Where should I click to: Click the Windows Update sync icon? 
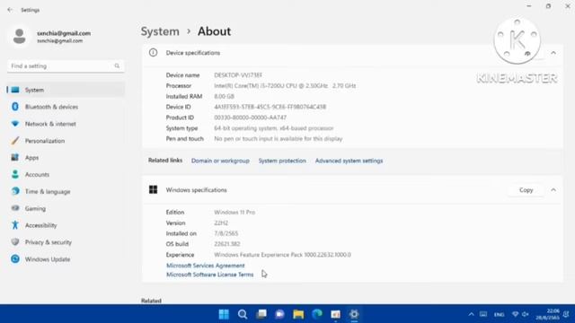click(x=15, y=259)
